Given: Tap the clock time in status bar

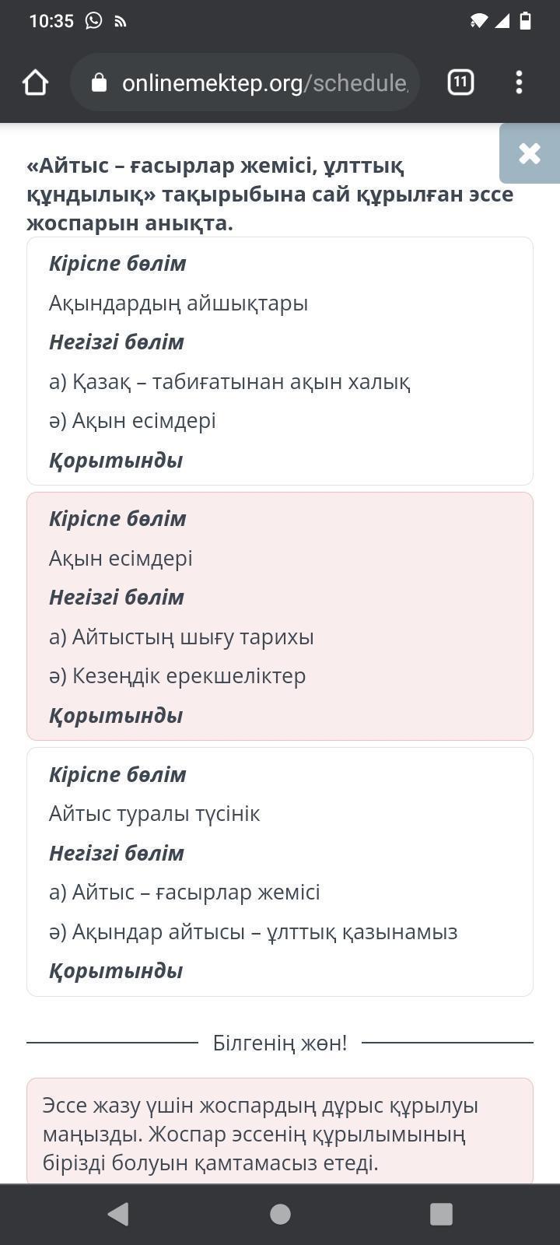Looking at the screenshot, I should tap(51, 21).
